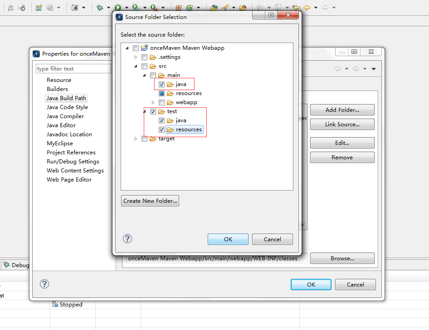Check the target folder checkbox
This screenshot has width=429, height=330.
144,139
